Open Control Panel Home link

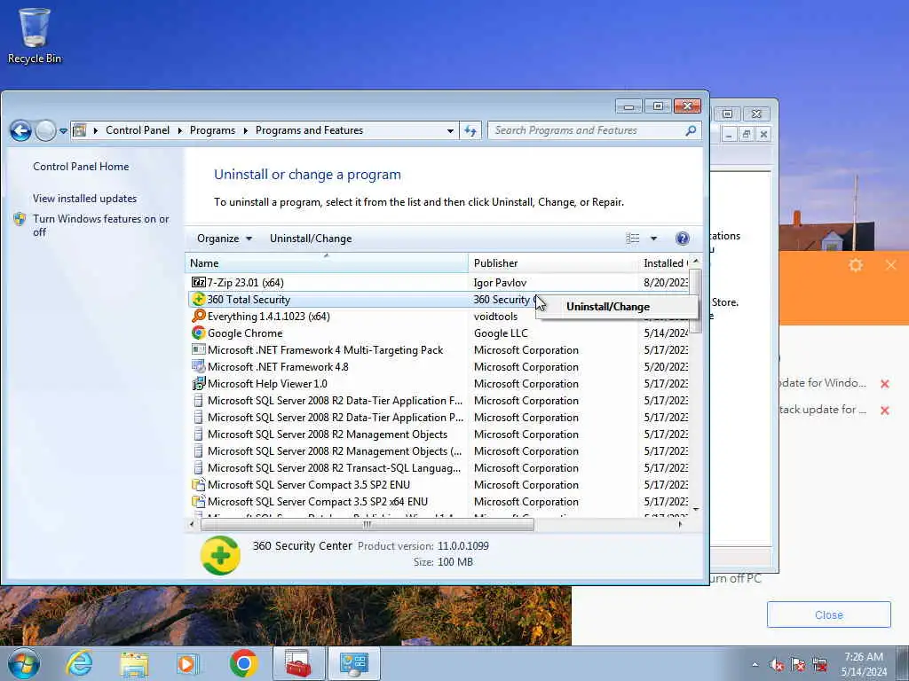pos(81,167)
